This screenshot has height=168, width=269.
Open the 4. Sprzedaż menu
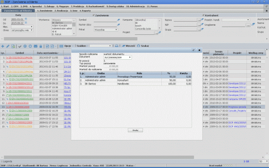[x=36, y=6]
